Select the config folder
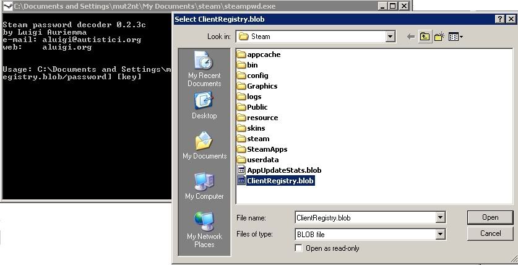The height and width of the screenshot is (265, 518). (253, 76)
